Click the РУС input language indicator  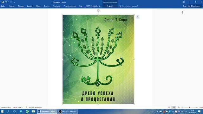[186, 111]
